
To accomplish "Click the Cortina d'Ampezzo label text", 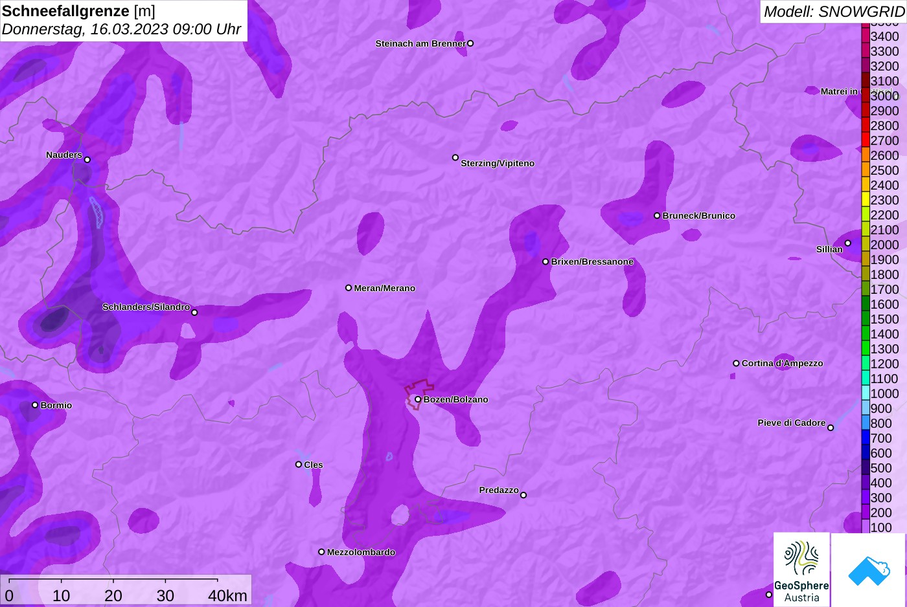I will point(783,363).
